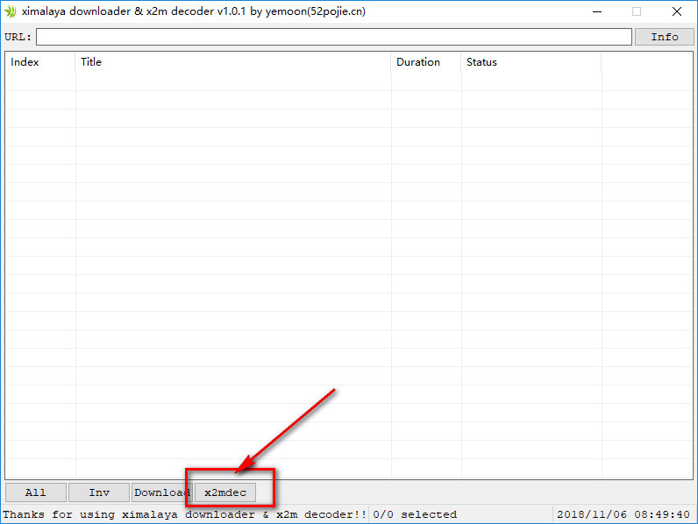The width and height of the screenshot is (698, 524).
Task: Close the ximalaya downloader window
Action: pos(677,11)
